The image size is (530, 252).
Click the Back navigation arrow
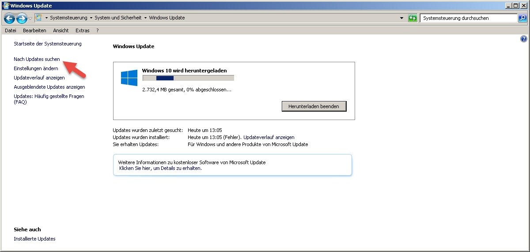(9, 19)
